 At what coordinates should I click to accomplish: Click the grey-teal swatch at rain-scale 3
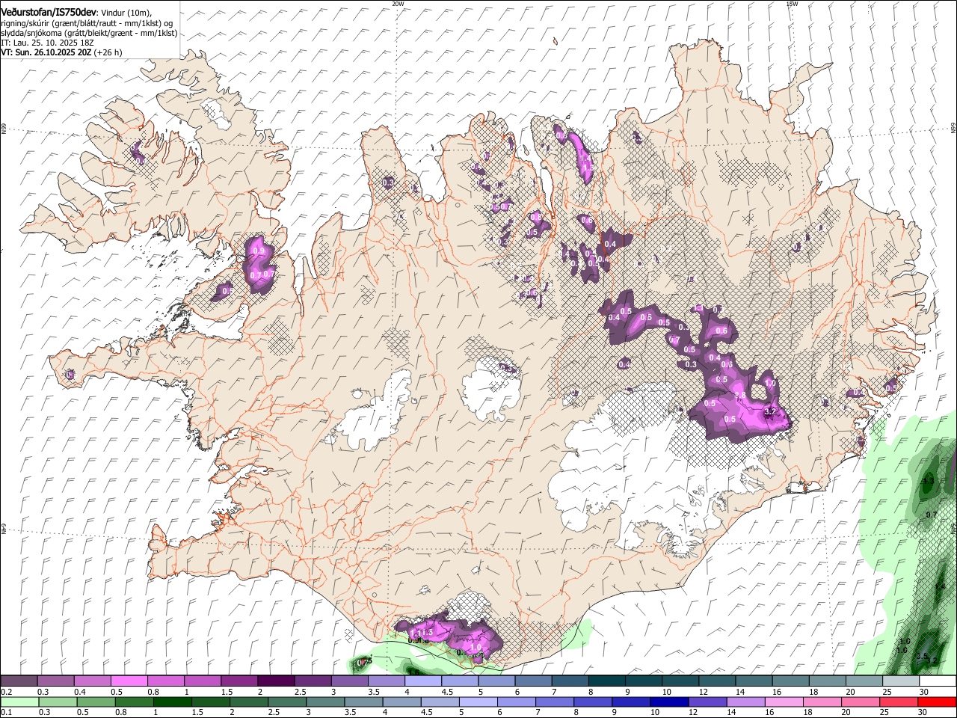click(x=326, y=702)
